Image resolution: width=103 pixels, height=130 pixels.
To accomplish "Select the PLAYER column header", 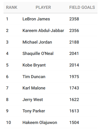I will (43, 7).
